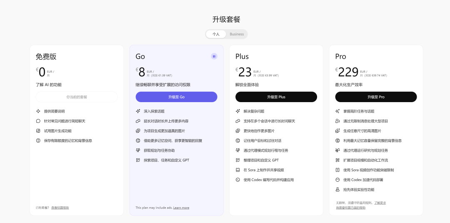Click the memory icon beside 借助更多记忆空间
Image resolution: width=450 pixels, height=223 pixels.
point(138,140)
